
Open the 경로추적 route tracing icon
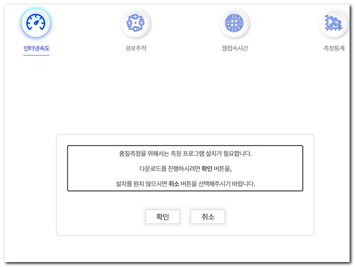[x=135, y=23]
